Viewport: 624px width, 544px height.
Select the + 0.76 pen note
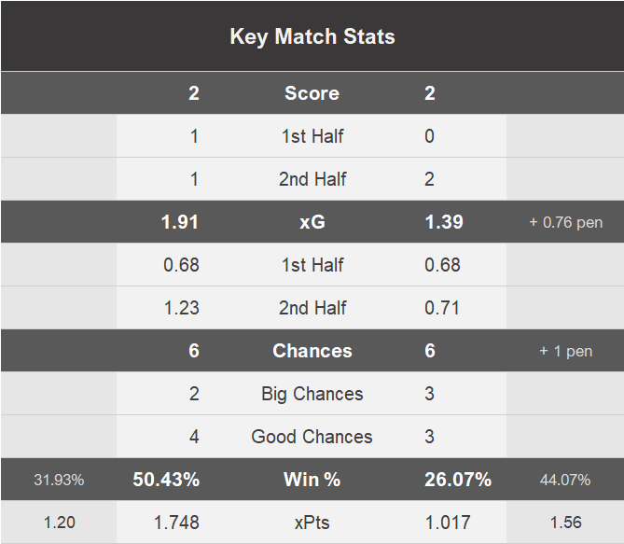[565, 223]
